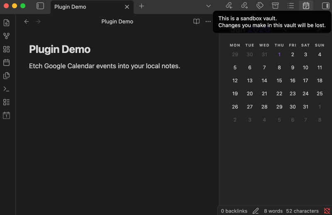This screenshot has height=215, width=332.
Task: Open the backlinks panel tab icon
Action: 229,5
